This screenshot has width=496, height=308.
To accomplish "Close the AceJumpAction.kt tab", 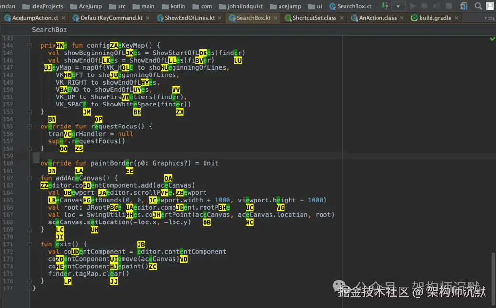I will coord(63,18).
